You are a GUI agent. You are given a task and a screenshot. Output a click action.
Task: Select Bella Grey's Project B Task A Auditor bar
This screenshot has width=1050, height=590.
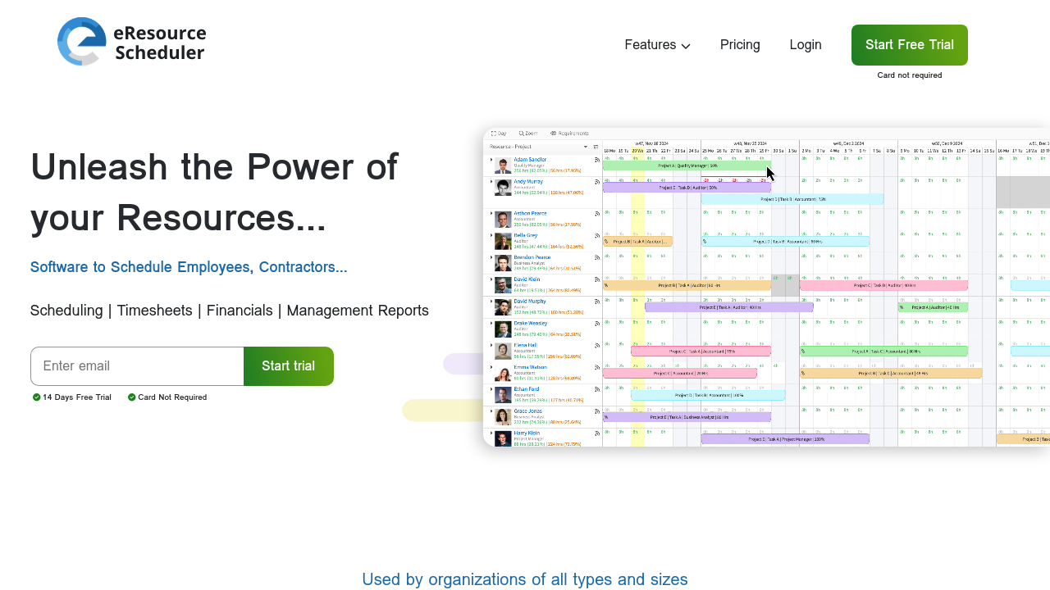[x=637, y=242]
